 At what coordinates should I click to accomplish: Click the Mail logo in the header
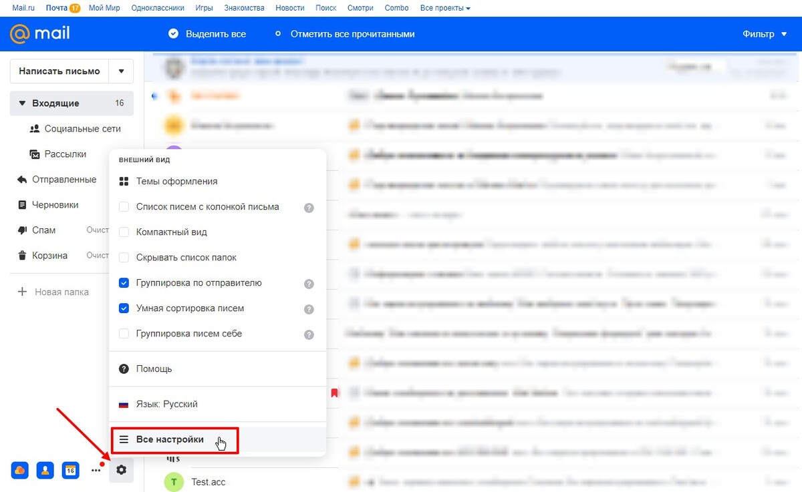[x=40, y=33]
